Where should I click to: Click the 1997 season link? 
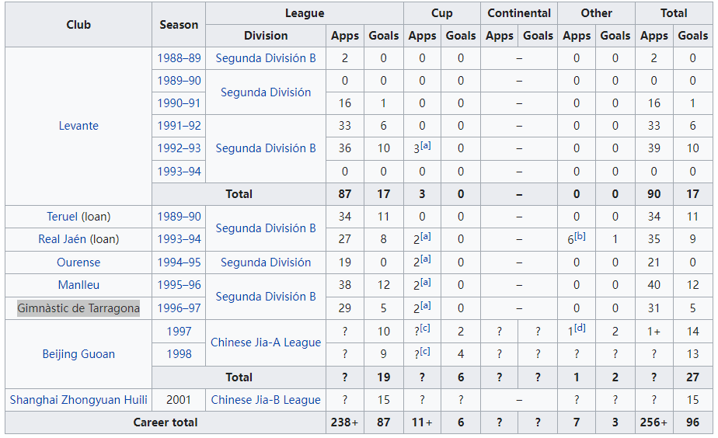point(179,332)
